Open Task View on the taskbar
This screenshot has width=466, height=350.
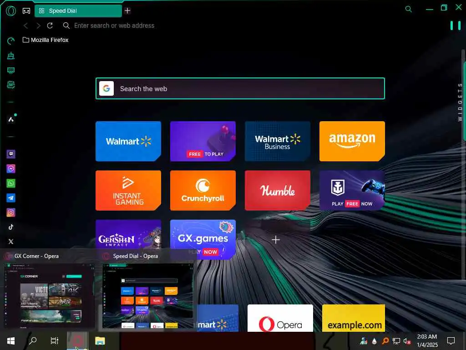click(55, 341)
